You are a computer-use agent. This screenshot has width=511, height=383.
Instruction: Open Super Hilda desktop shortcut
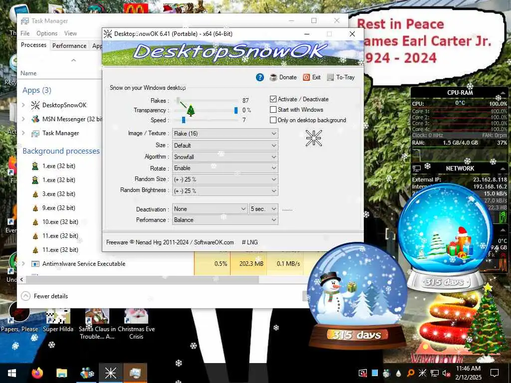[58, 321]
